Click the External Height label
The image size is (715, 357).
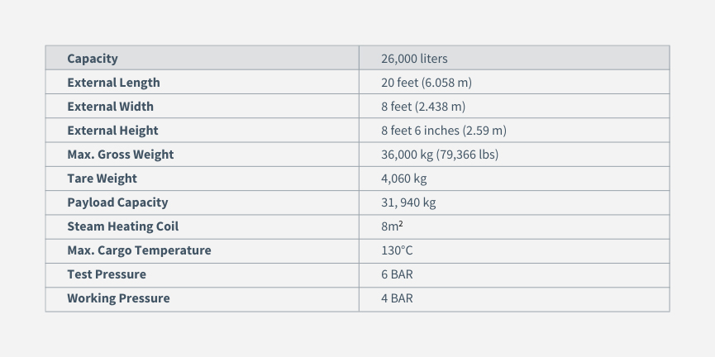112,131
